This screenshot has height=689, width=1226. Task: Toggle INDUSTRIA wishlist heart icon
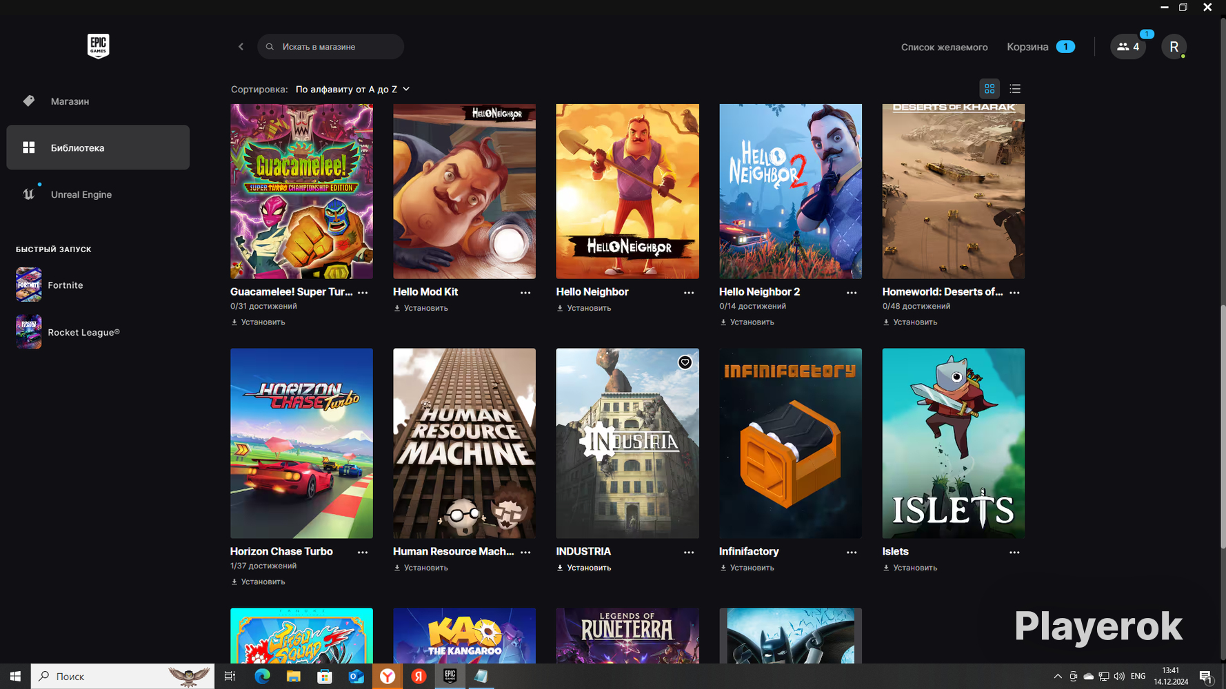[x=685, y=362]
